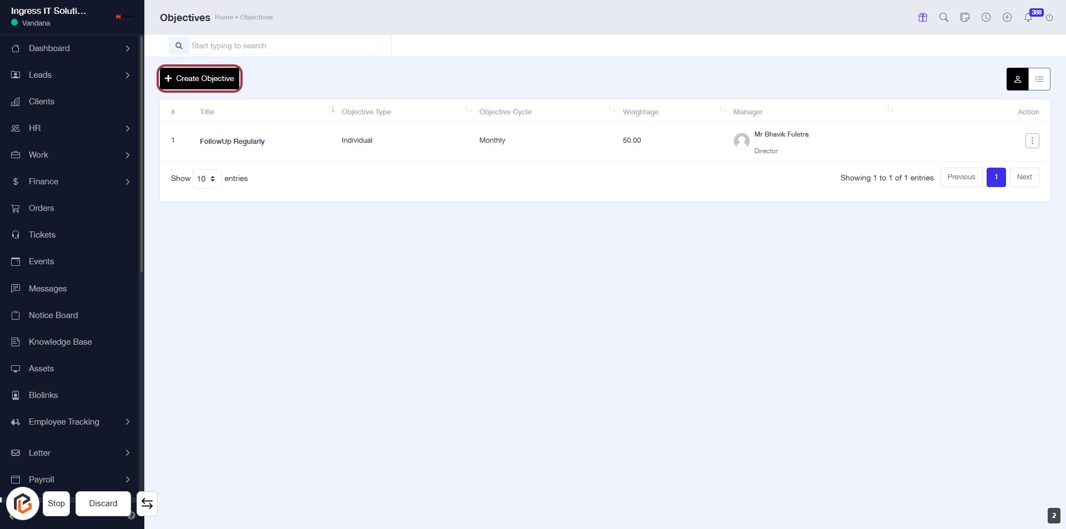Image resolution: width=1066 pixels, height=529 pixels.
Task: Open the search magnifier in header
Action: (x=944, y=17)
